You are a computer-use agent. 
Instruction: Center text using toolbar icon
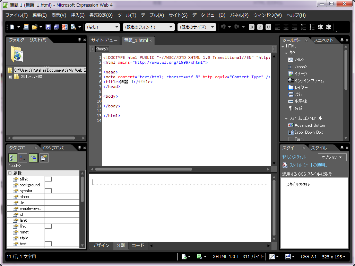[x=286, y=27]
